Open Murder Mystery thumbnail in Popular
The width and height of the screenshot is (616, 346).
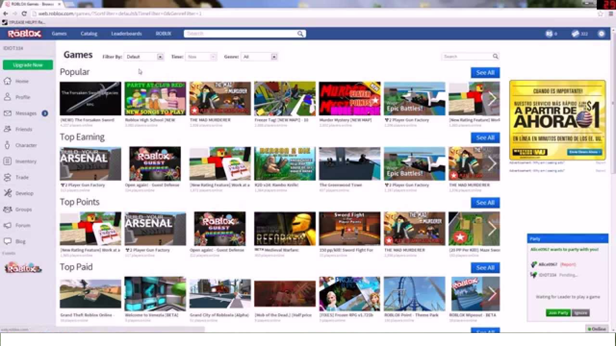pos(350,99)
